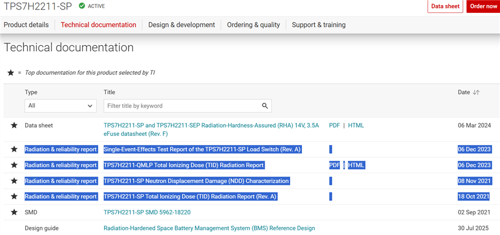Click the star beside SMD row
500x235 pixels.
tap(14, 212)
